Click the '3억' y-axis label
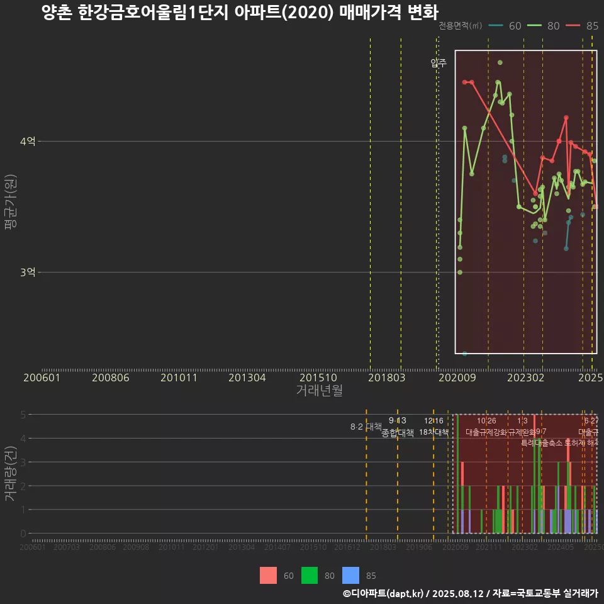The image size is (604, 604). 28,272
